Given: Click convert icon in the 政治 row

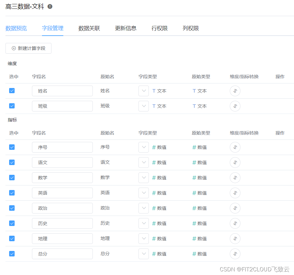Looking at the screenshot, I should tap(235, 208).
